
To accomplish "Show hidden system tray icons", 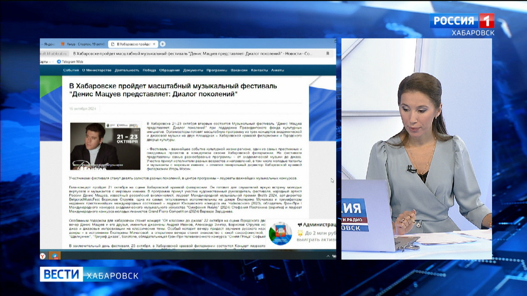I will point(328,256).
